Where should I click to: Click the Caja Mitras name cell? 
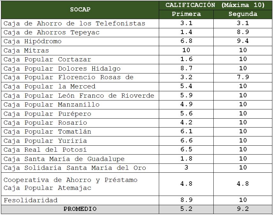click(26, 50)
